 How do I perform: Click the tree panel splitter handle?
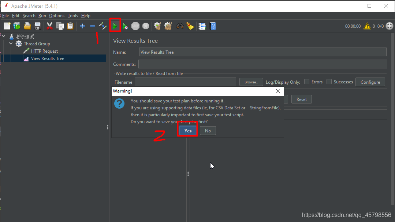point(108,127)
